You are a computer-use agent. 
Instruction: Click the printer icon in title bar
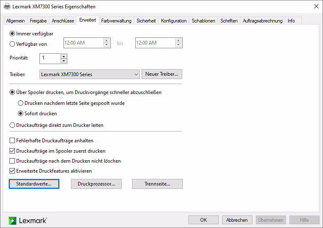click(7, 6)
